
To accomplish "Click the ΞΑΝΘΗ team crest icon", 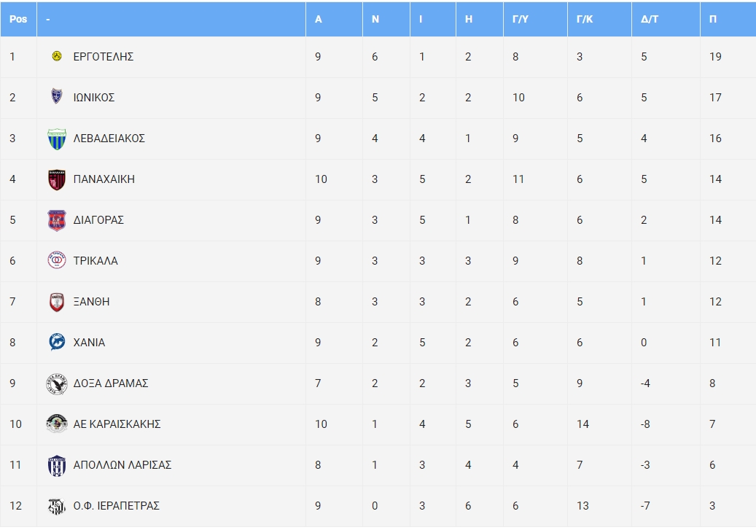I will 57,302.
